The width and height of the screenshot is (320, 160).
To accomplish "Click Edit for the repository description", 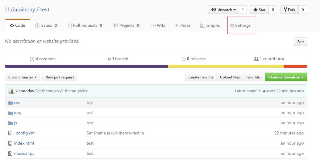I will (301, 42).
